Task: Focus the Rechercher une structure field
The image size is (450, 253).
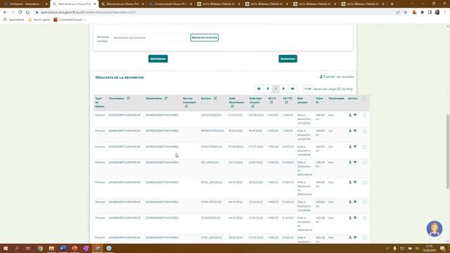Action: pyautogui.click(x=149, y=37)
